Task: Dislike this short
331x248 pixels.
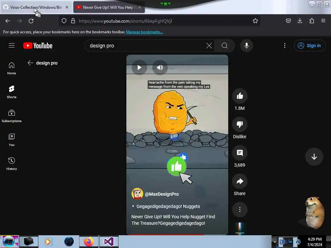Action: (240, 124)
